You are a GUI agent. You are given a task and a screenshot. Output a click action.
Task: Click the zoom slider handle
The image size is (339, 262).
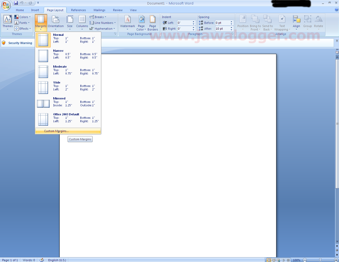320,260
